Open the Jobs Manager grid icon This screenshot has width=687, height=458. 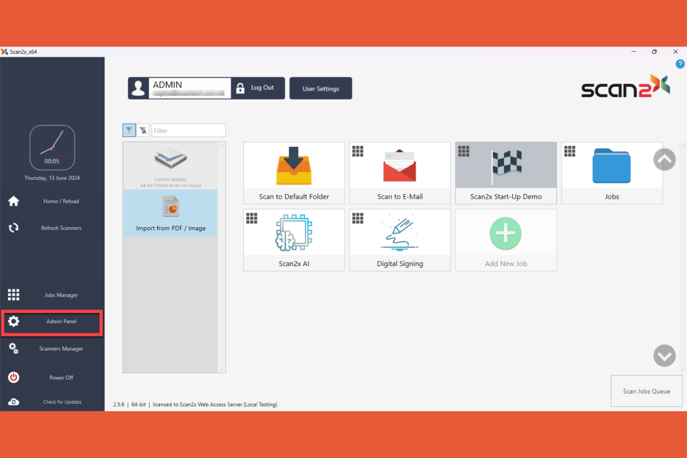point(13,295)
